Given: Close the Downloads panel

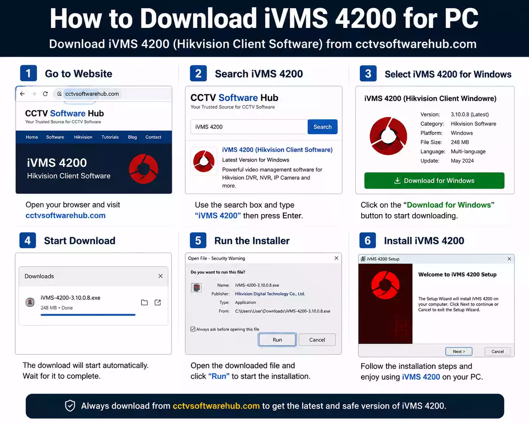Looking at the screenshot, I should pos(160,276).
